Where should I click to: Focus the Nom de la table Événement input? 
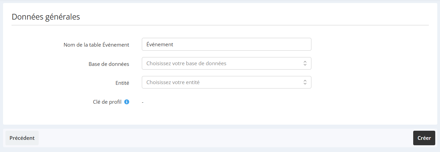point(226,44)
